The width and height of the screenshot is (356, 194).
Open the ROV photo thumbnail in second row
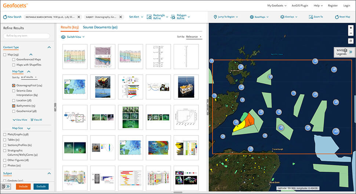click(x=103, y=87)
